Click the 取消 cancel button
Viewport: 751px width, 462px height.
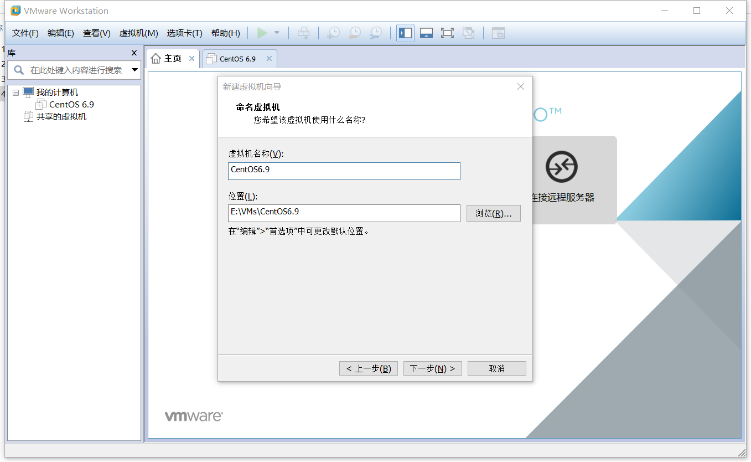point(497,368)
